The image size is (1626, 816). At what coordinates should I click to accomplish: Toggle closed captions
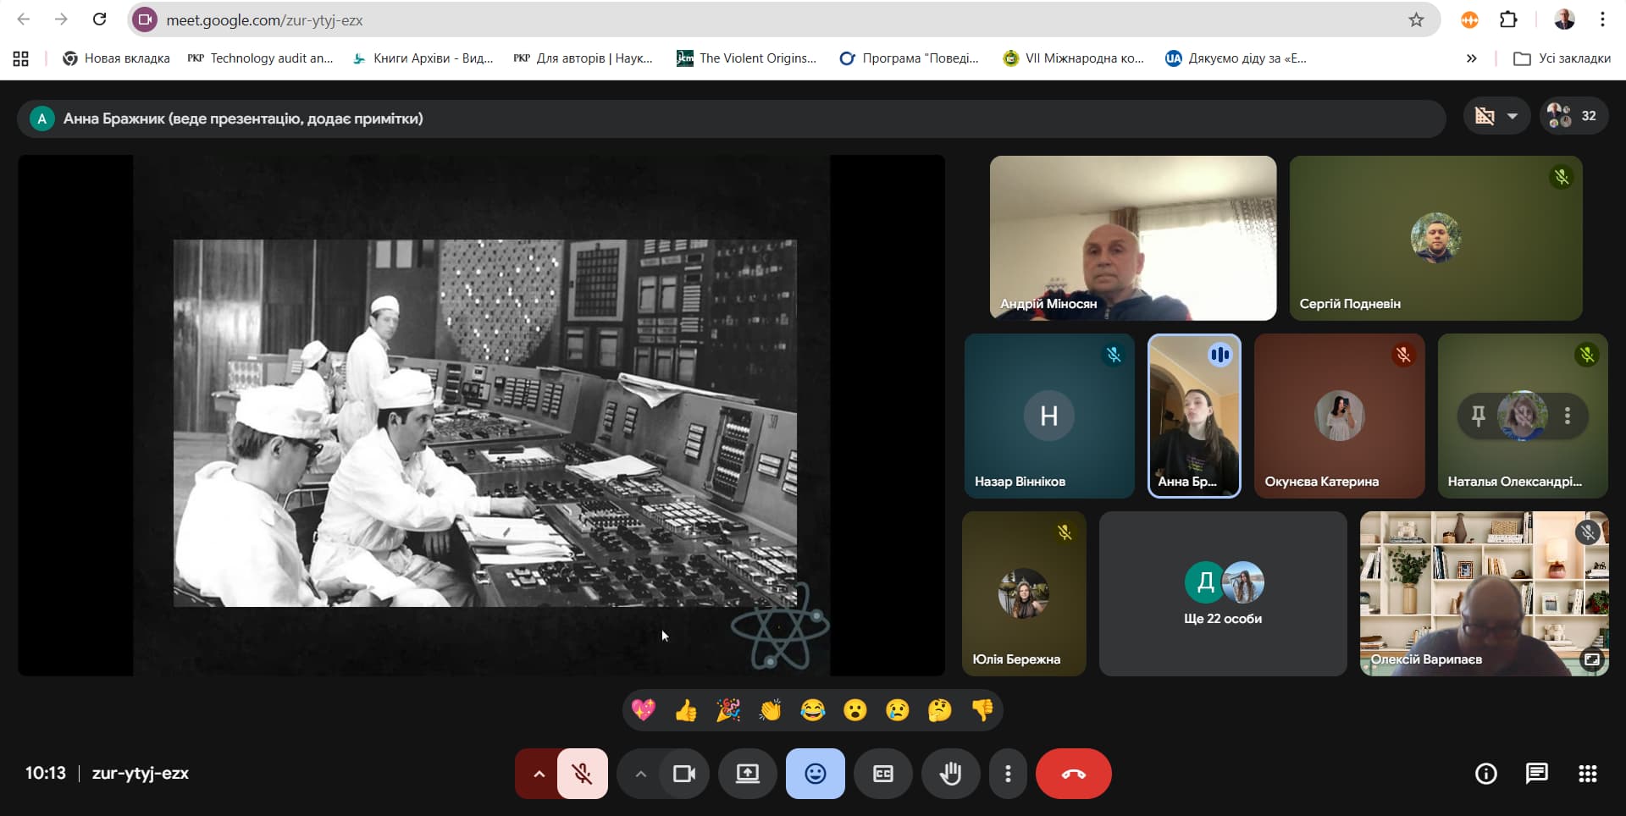pos(882,774)
